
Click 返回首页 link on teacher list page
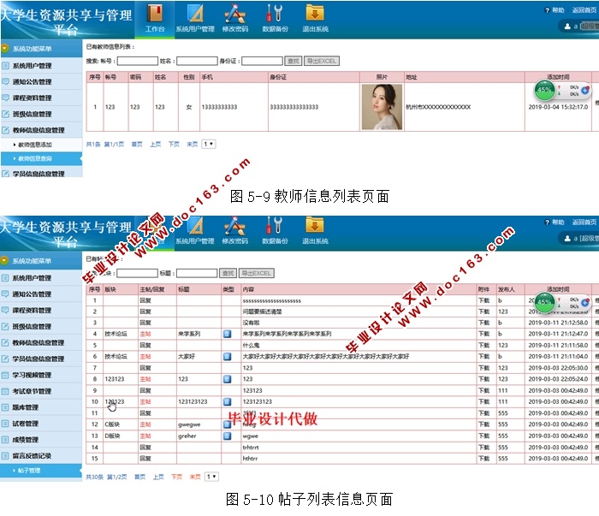coord(584,10)
